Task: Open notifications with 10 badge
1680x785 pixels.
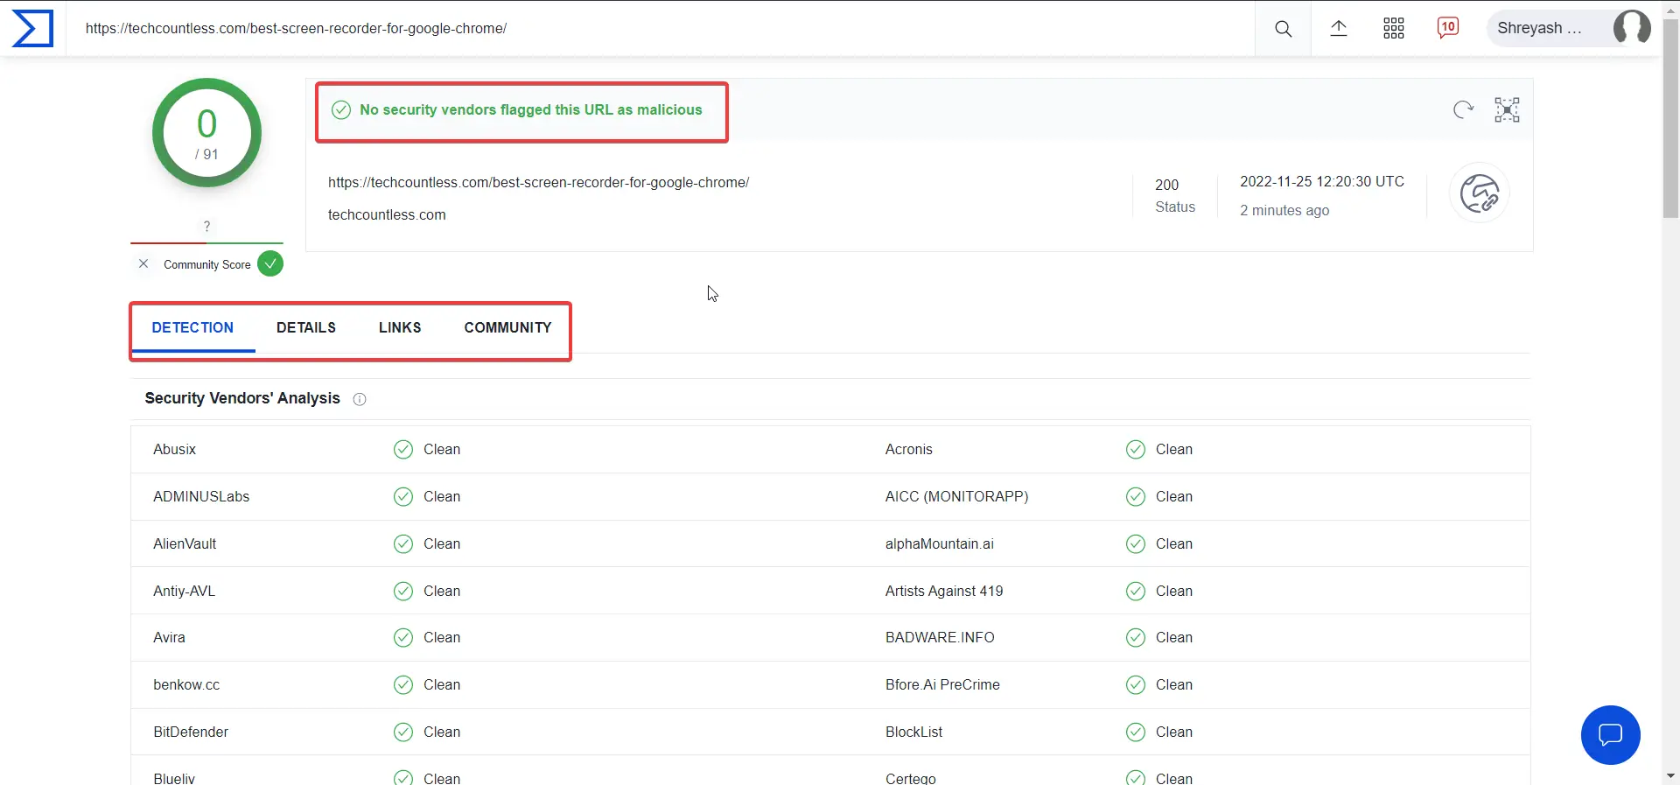Action: tap(1448, 27)
